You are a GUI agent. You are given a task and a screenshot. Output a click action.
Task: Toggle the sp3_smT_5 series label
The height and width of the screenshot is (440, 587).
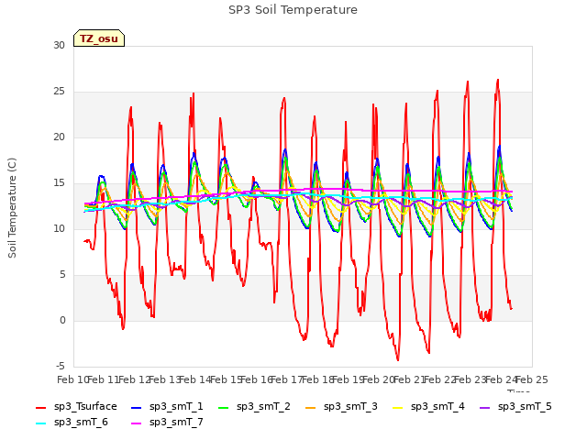click(x=525, y=407)
